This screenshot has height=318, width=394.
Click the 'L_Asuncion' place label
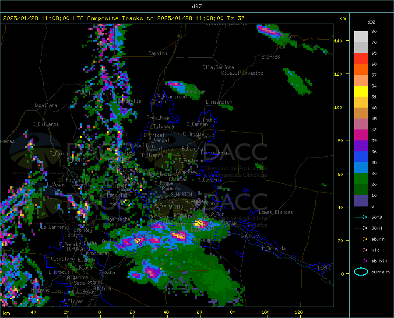(219, 102)
